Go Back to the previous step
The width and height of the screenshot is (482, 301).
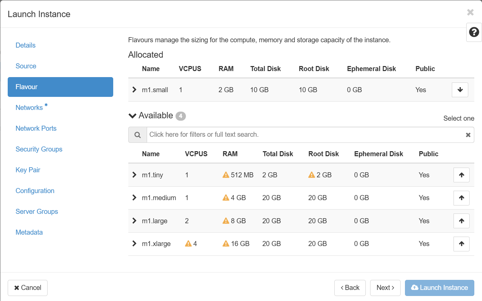pyautogui.click(x=350, y=288)
